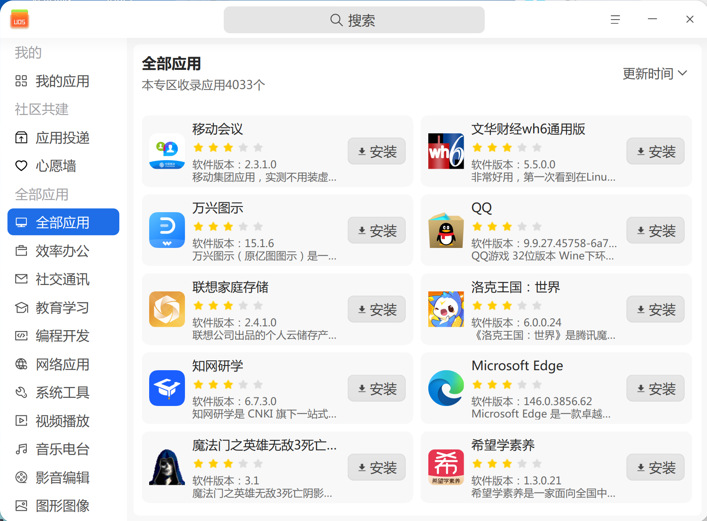
Task: Install the 移动会议 app
Action: tap(376, 151)
